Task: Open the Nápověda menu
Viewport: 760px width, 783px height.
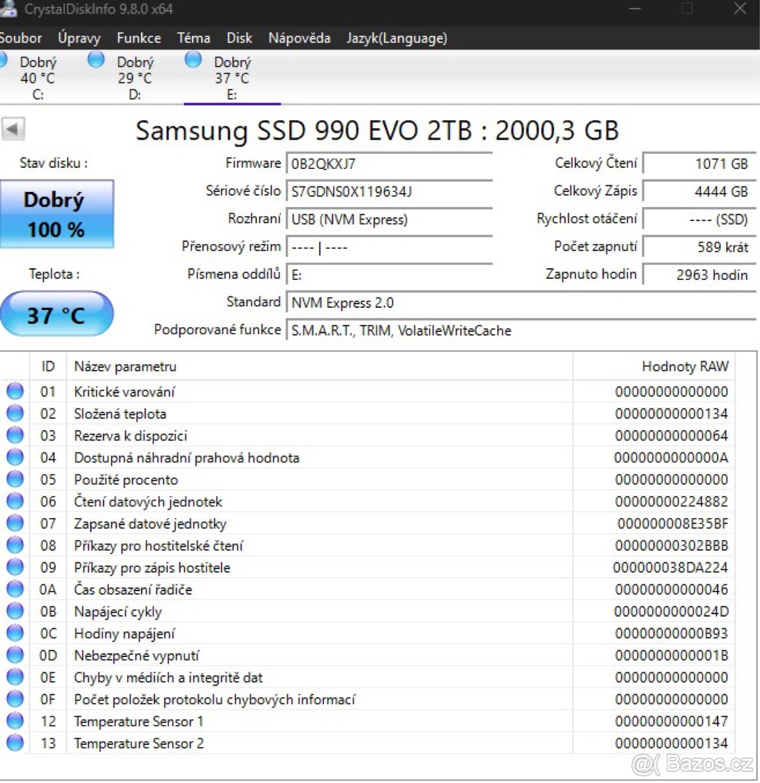Action: tap(299, 38)
